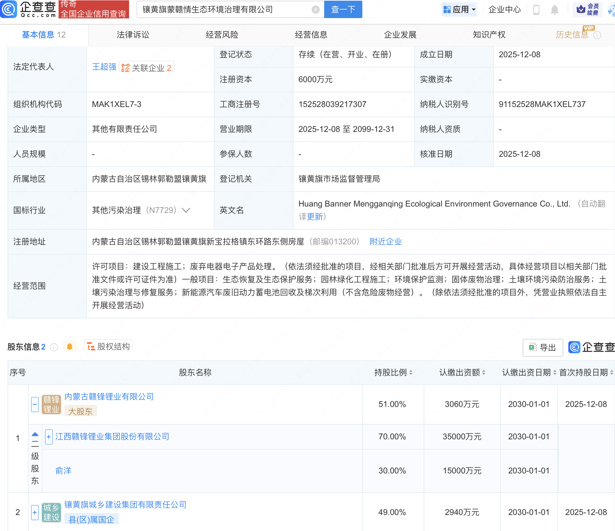Open the 附近企业 link
Viewport: 615px width, 531px height.
click(x=385, y=241)
